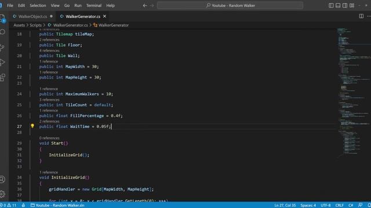
Task: Click line number 31 in gutter
Action: pos(19,155)
